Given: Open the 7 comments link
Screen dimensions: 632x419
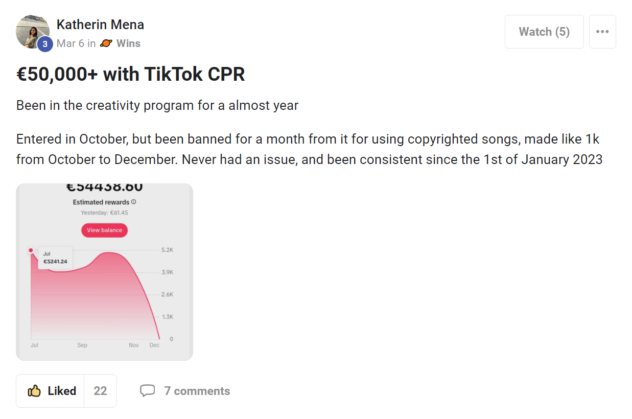Looking at the screenshot, I should pos(197,391).
